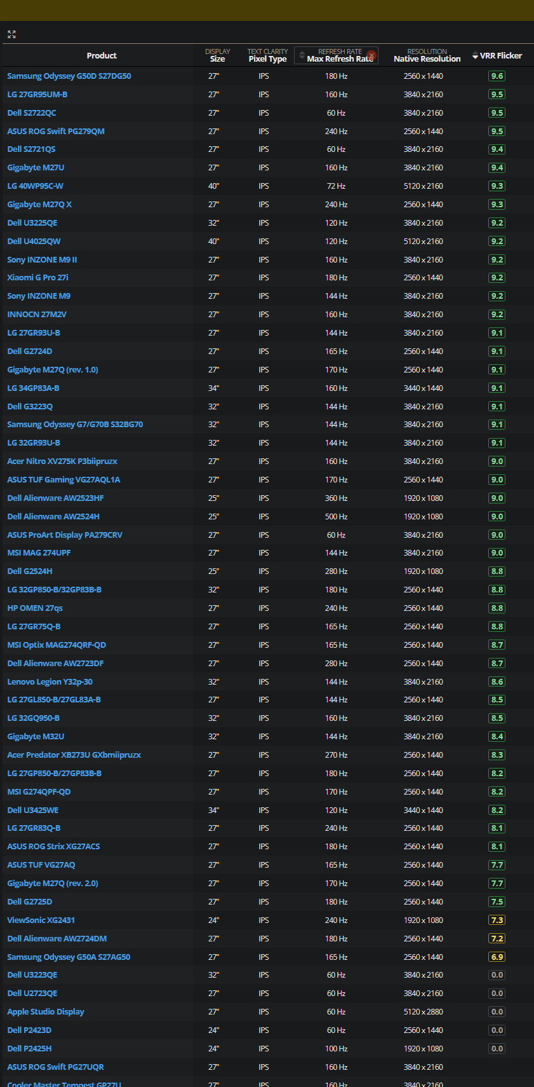Open the LG 40WP95C-W product link
534x1087 pixels.
(x=35, y=186)
